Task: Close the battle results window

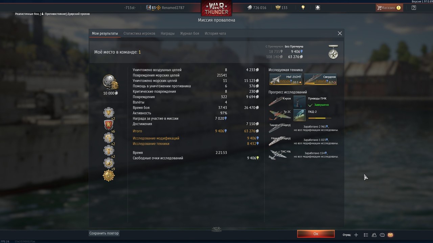Action: 340,33
